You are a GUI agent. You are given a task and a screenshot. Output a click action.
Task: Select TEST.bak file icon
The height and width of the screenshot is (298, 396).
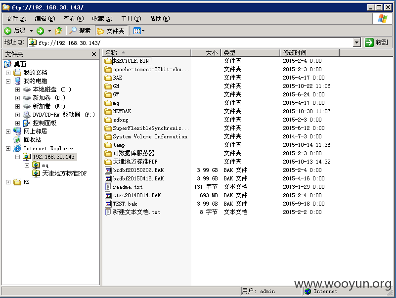108,204
